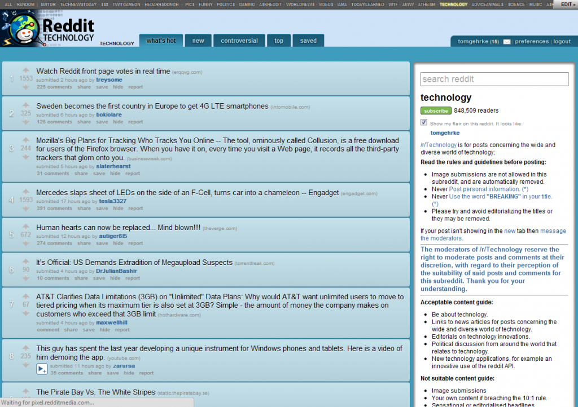Hide the Mercedes LEDs post
This screenshot has height=407, width=578.
click(118, 208)
